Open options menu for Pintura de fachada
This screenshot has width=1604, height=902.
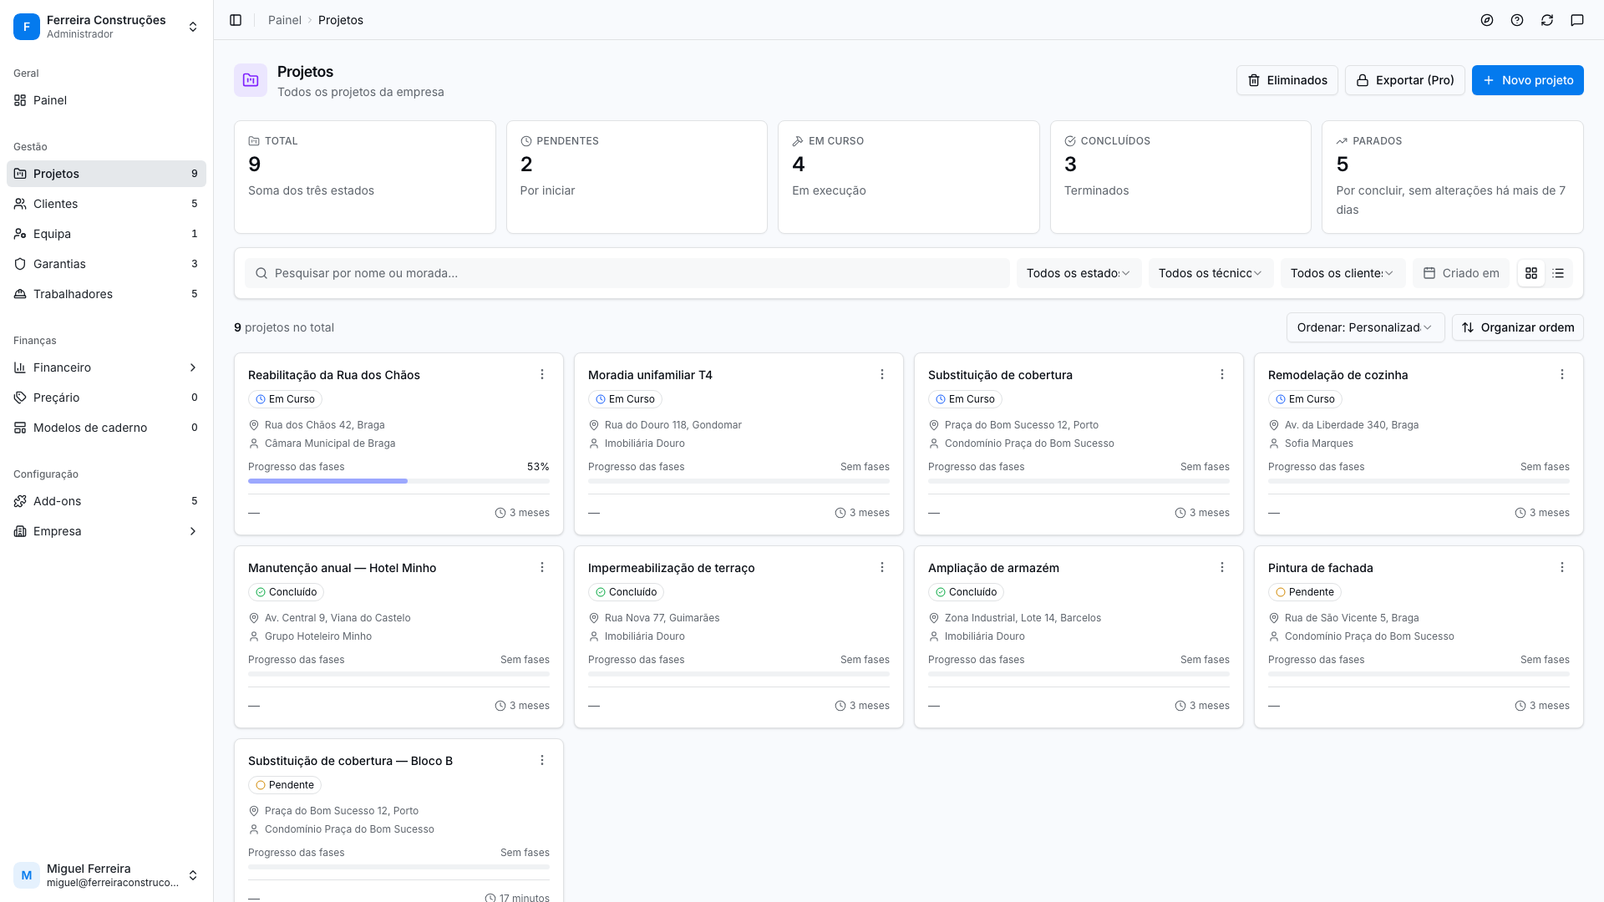point(1562,567)
